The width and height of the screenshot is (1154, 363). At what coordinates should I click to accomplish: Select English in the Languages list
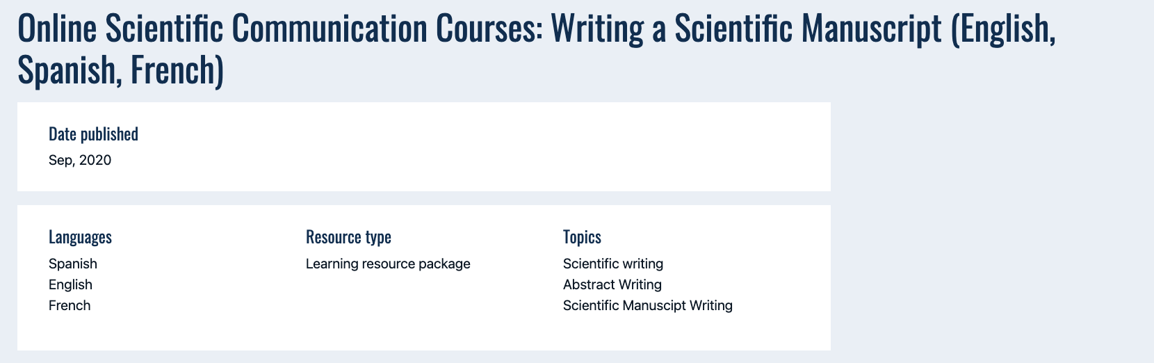click(x=70, y=284)
